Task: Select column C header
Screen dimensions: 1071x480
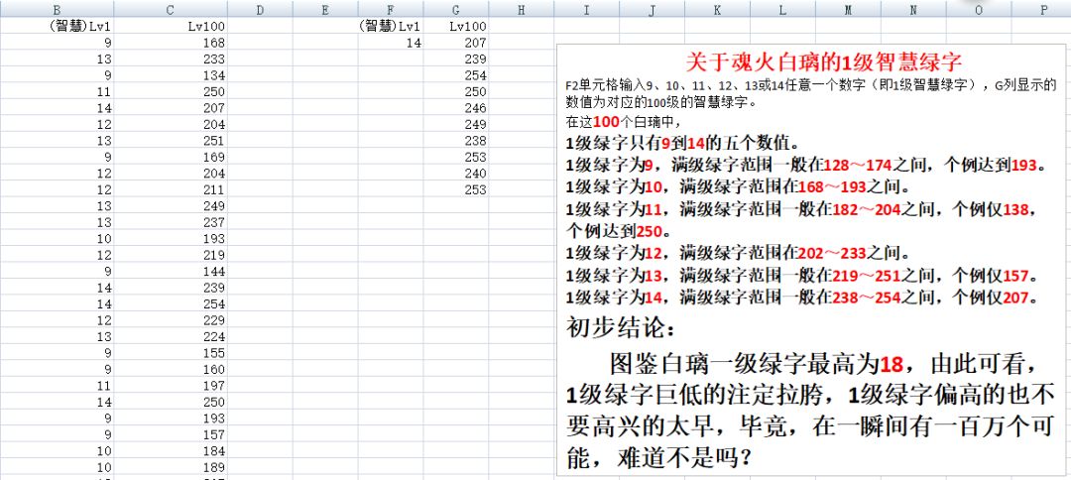Action: click(171, 9)
